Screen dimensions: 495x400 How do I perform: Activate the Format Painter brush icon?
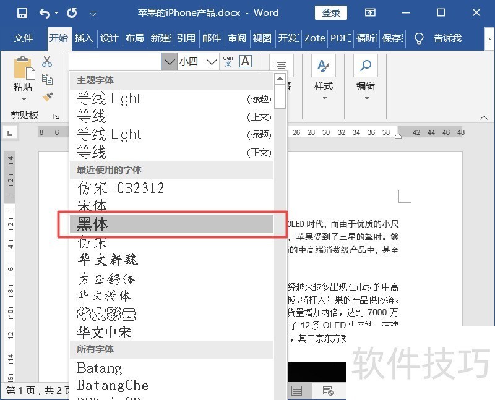point(47,96)
